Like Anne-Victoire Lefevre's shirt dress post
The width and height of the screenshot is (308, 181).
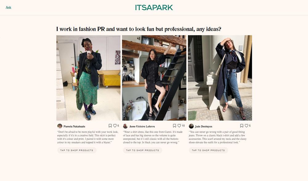[x=179, y=126]
